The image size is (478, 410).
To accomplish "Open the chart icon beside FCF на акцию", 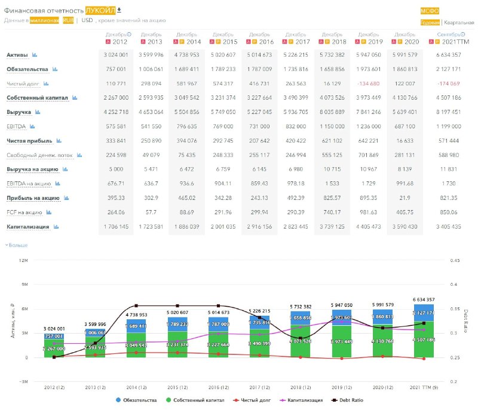I will click(49, 212).
